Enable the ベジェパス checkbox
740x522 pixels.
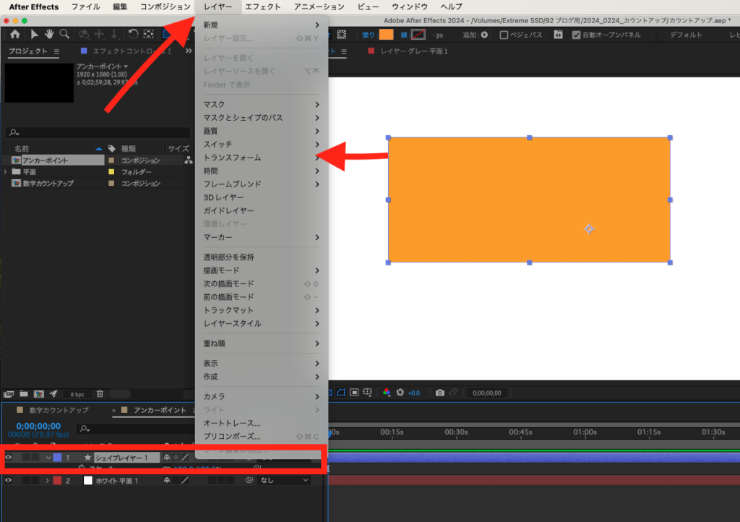tap(504, 35)
